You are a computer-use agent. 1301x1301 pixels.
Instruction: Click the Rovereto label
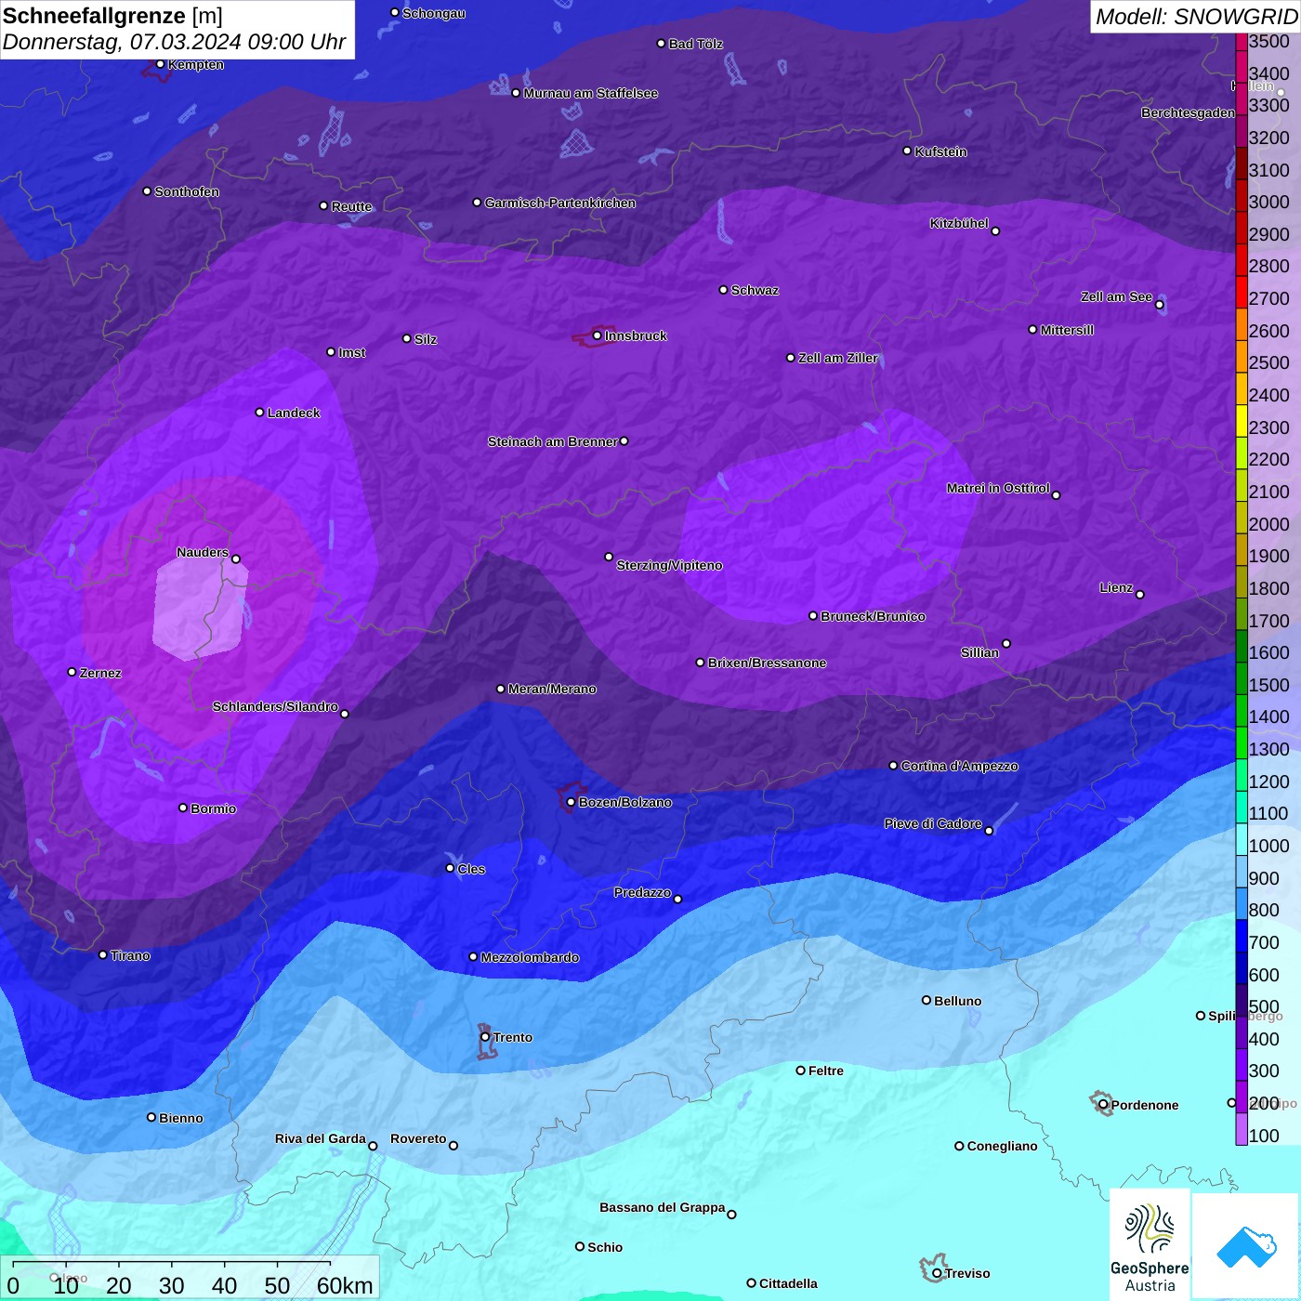(418, 1138)
